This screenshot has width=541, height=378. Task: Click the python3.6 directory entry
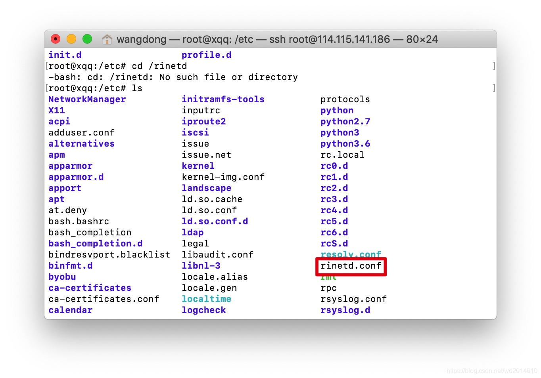345,144
